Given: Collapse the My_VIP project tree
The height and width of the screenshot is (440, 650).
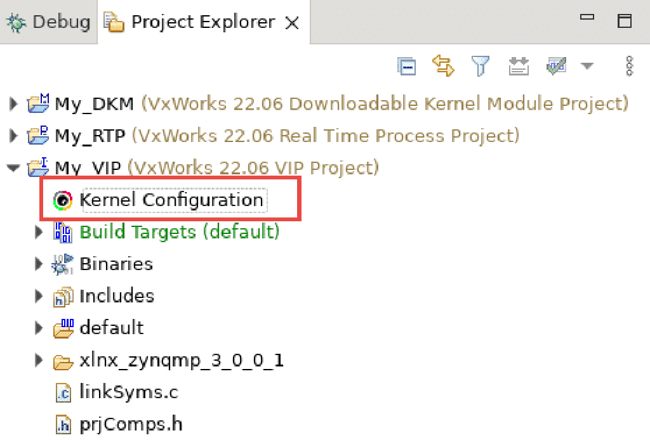Looking at the screenshot, I should tap(13, 167).
